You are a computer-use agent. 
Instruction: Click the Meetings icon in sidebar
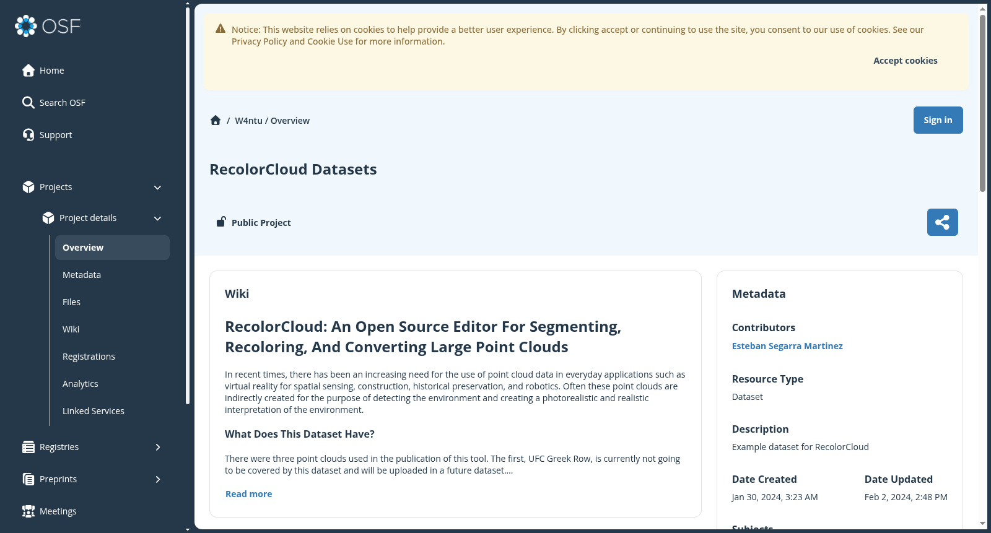click(x=28, y=511)
